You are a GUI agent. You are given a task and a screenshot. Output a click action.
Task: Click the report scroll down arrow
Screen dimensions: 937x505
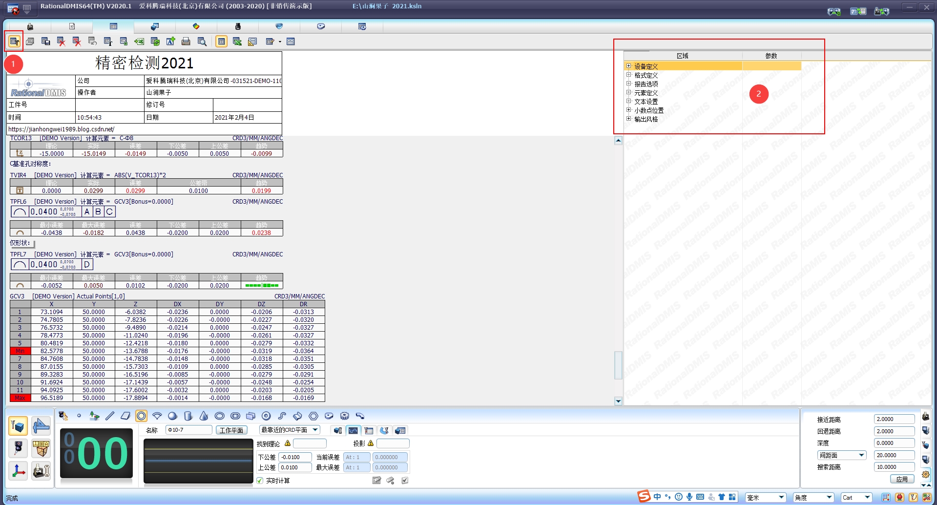[618, 401]
